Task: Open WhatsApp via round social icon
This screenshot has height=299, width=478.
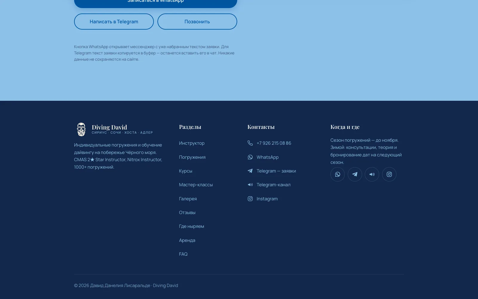Action: point(338,174)
